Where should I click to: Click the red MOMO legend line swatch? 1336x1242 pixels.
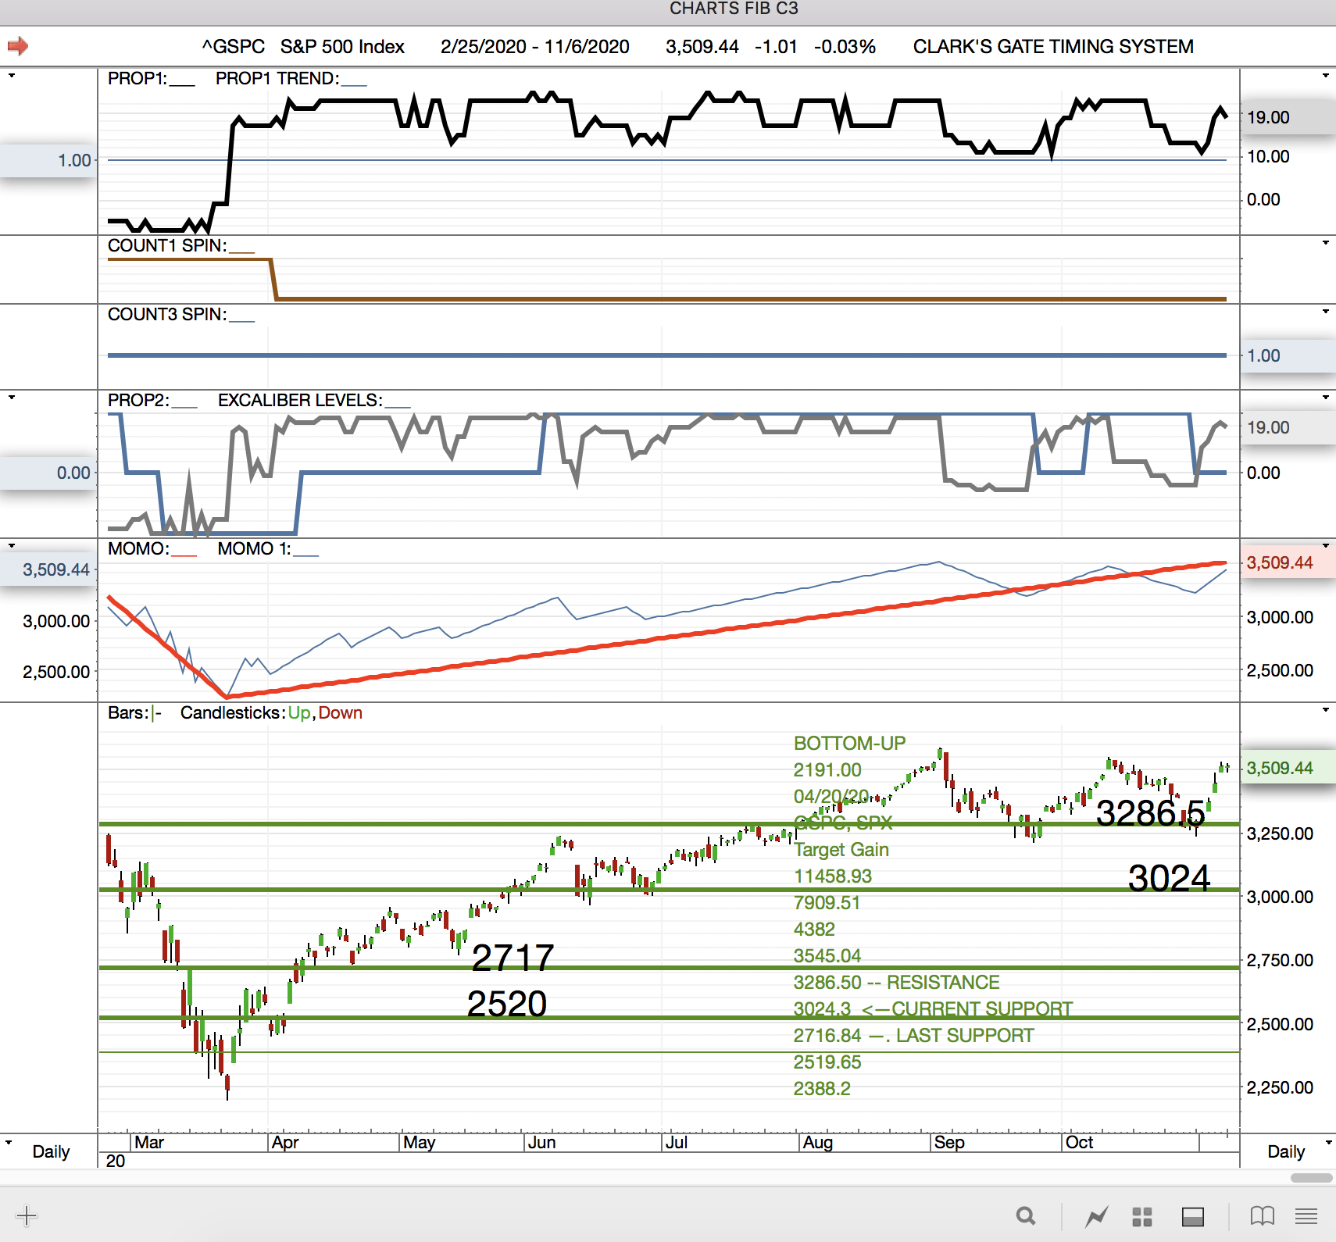[x=184, y=553]
